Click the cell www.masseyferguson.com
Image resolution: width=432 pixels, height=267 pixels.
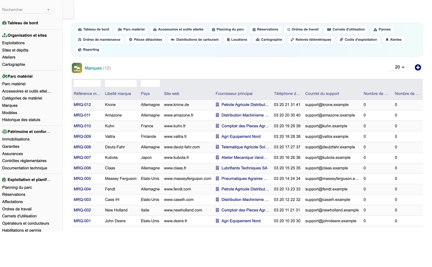[x=187, y=179]
